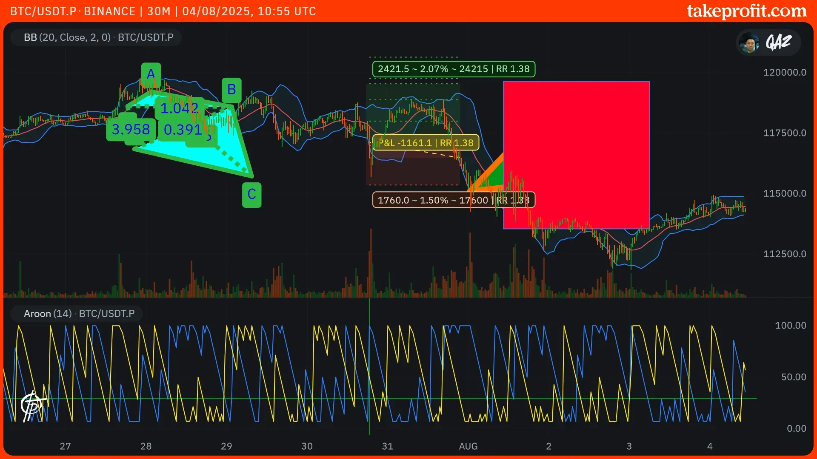The height and width of the screenshot is (459, 817).
Task: Click the 1.042 ratio label
Action: click(179, 108)
